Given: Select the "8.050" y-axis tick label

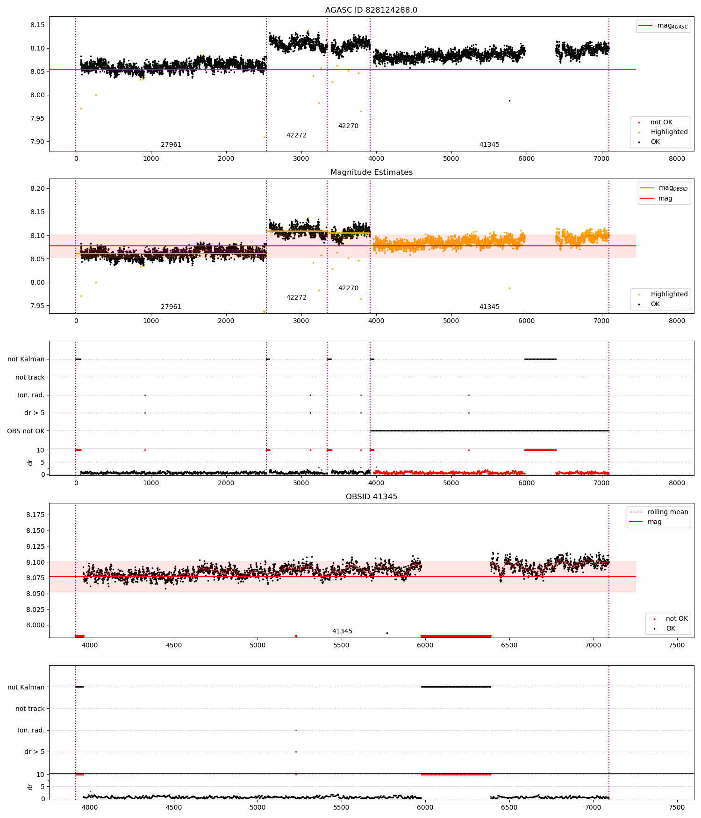Looking at the screenshot, I should click(x=36, y=594).
